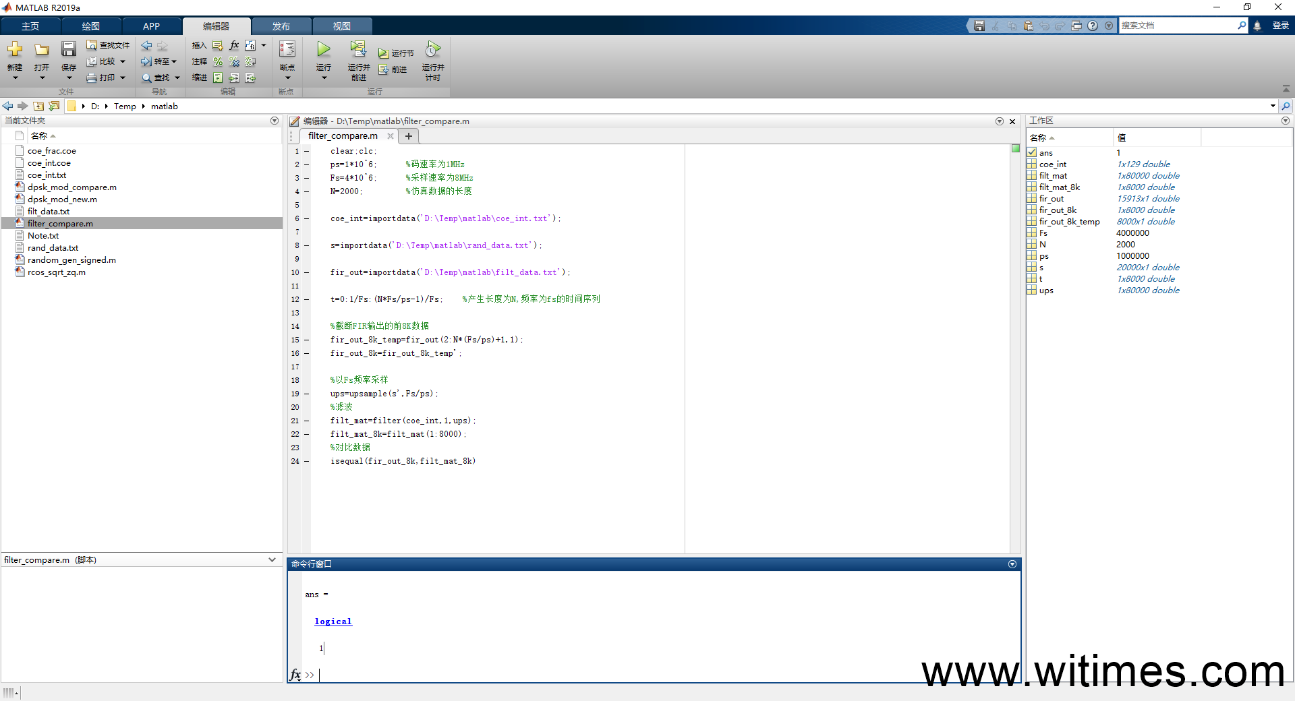Click the insert section icon
The height and width of the screenshot is (701, 1295).
[218, 45]
